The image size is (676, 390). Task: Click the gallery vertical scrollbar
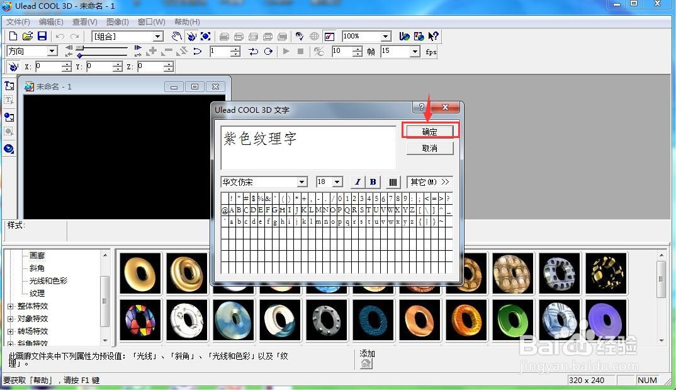coord(662,297)
